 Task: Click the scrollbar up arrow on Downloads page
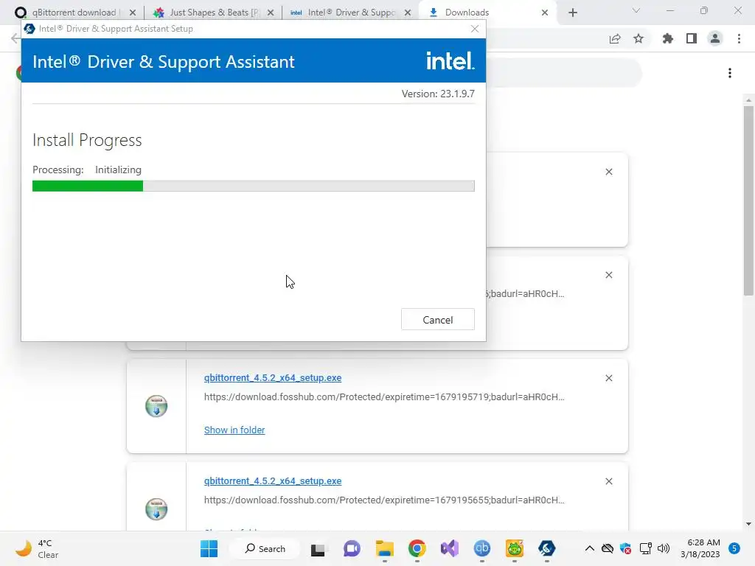[x=748, y=100]
